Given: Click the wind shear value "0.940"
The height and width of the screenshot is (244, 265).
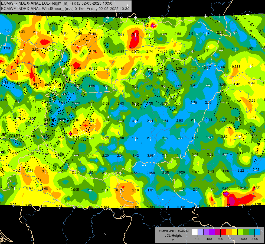Looking at the screenshot, I should (x=241, y=188).
